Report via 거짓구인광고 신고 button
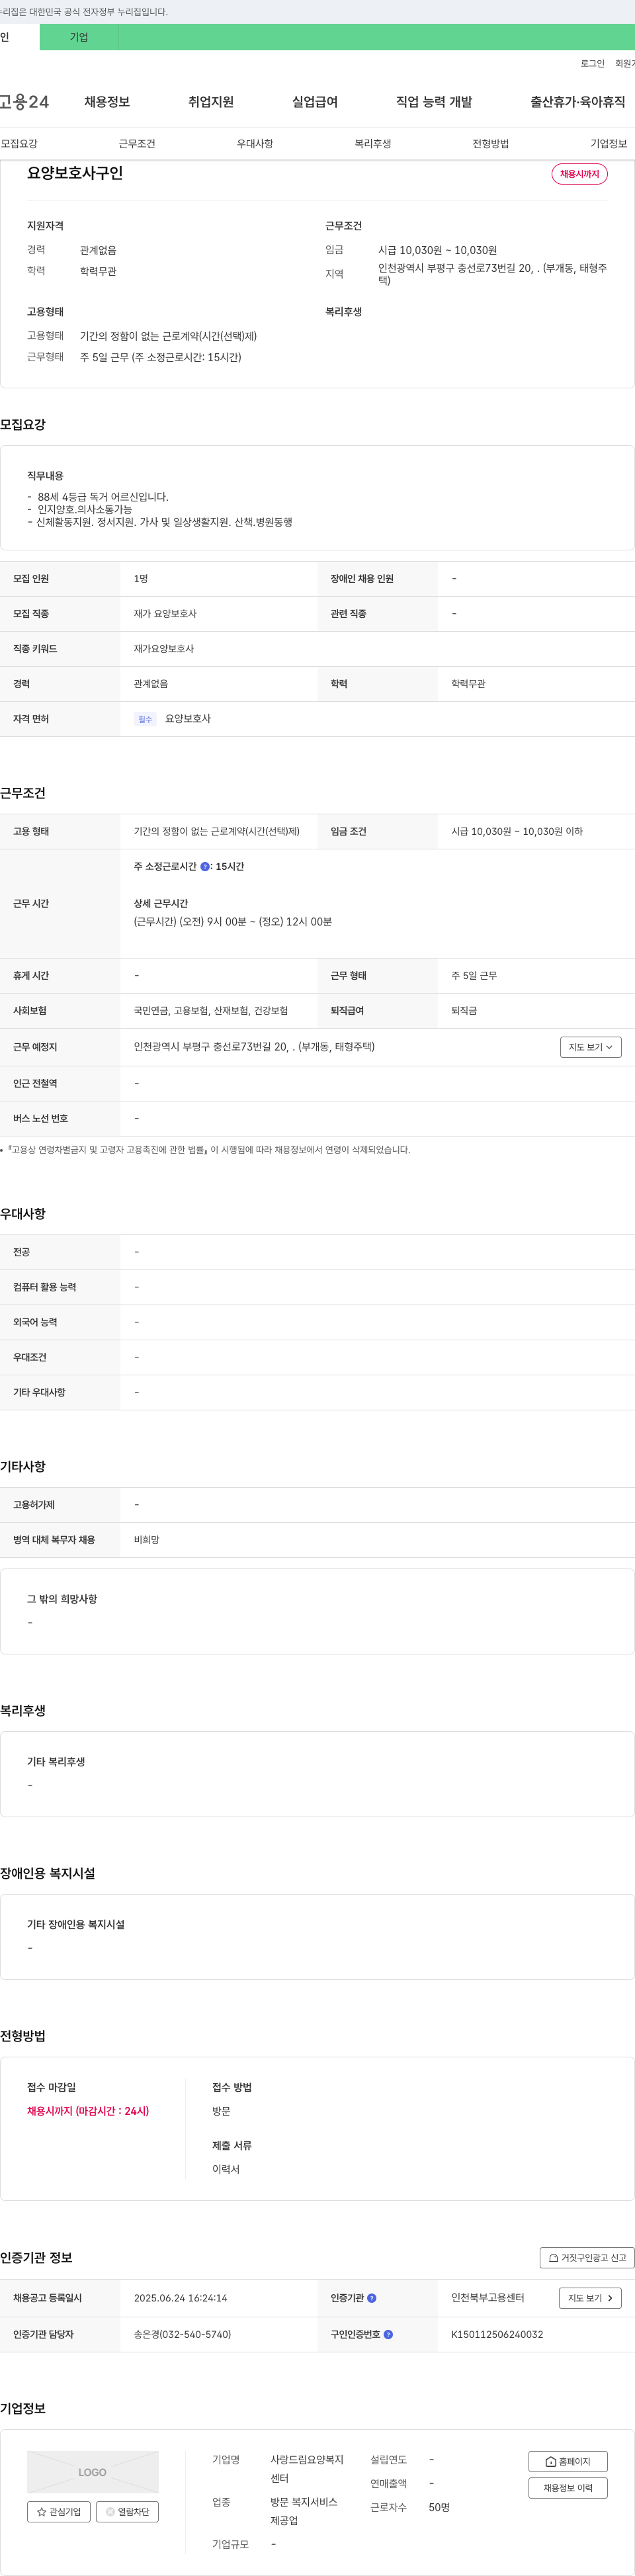635x2576 pixels. [587, 2258]
